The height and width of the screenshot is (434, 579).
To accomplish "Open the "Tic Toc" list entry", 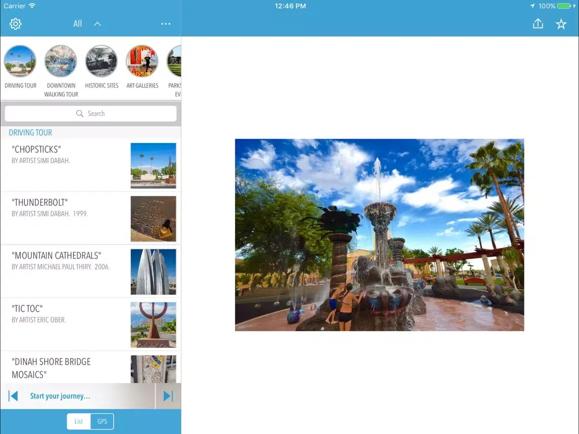I will coord(91,325).
